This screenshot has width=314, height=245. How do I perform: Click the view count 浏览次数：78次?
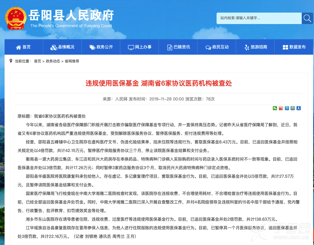(x=200, y=99)
